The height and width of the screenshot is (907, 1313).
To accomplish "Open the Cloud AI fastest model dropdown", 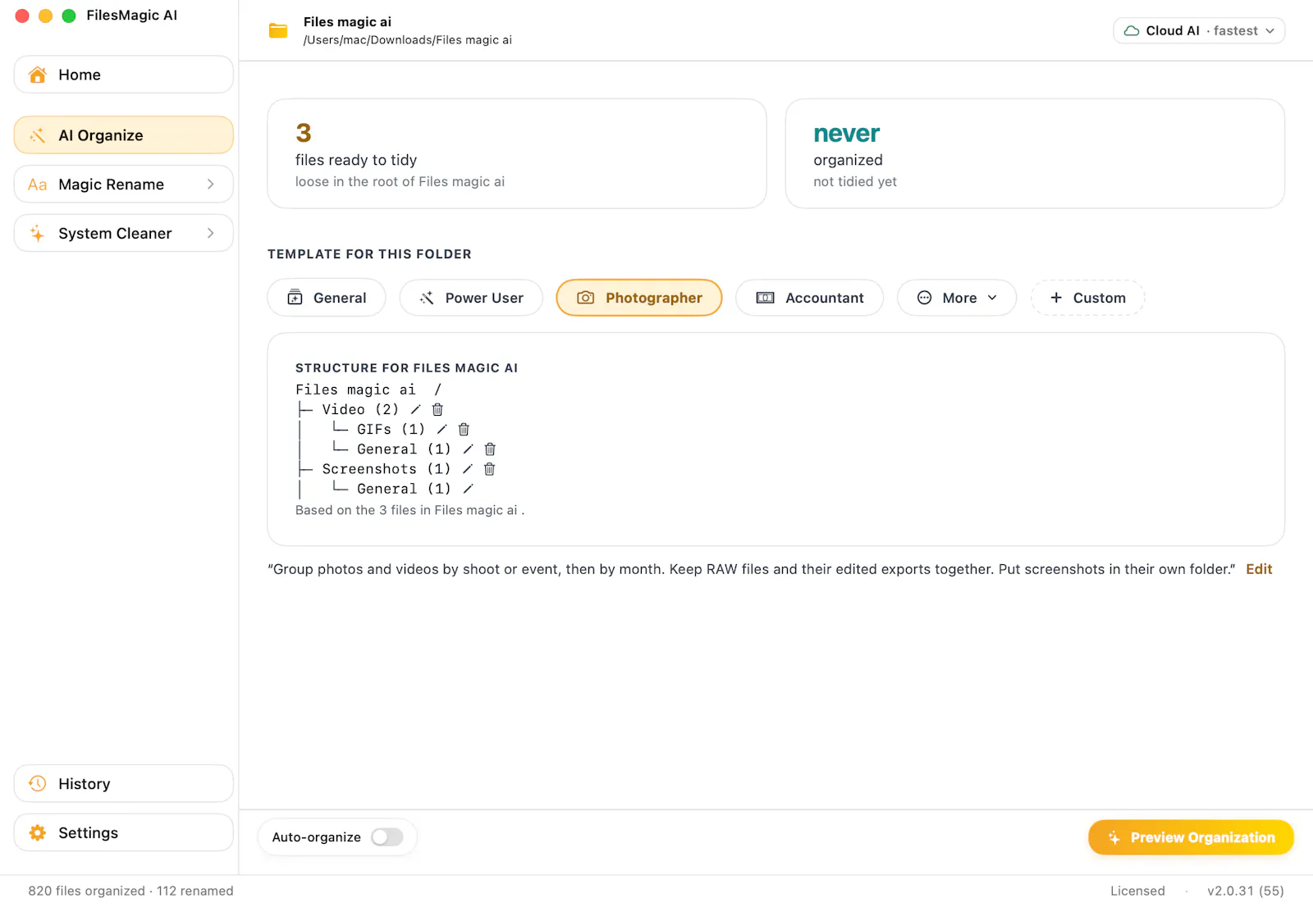I will point(1199,31).
